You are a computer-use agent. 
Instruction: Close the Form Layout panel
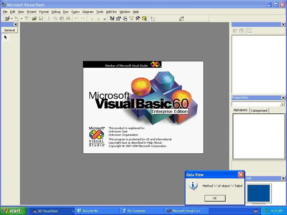tap(283, 178)
